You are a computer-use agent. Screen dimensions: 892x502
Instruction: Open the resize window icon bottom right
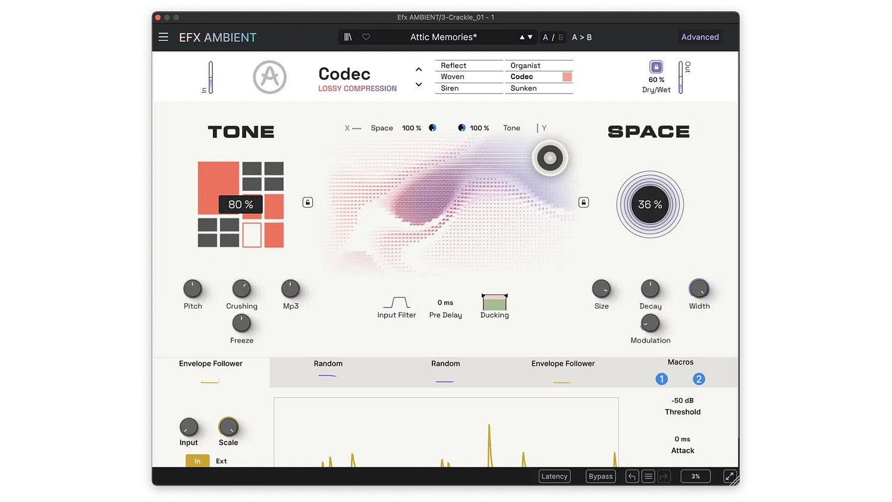click(730, 476)
